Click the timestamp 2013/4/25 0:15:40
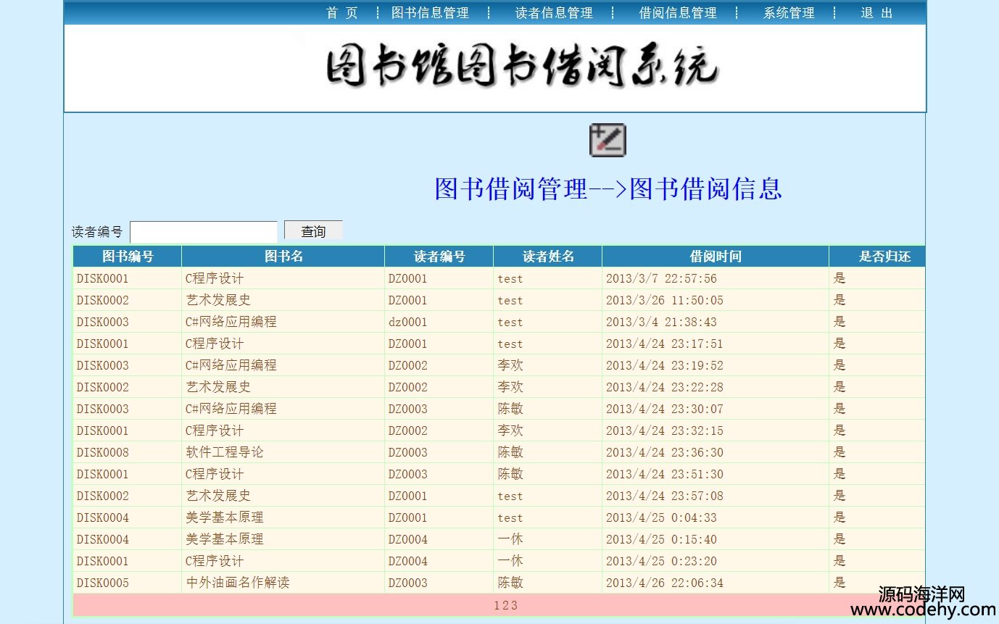The height and width of the screenshot is (624, 999). (661, 539)
